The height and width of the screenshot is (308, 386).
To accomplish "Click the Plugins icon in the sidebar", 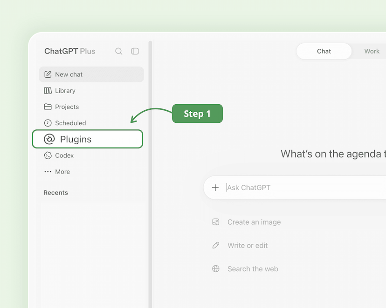I will click(49, 139).
